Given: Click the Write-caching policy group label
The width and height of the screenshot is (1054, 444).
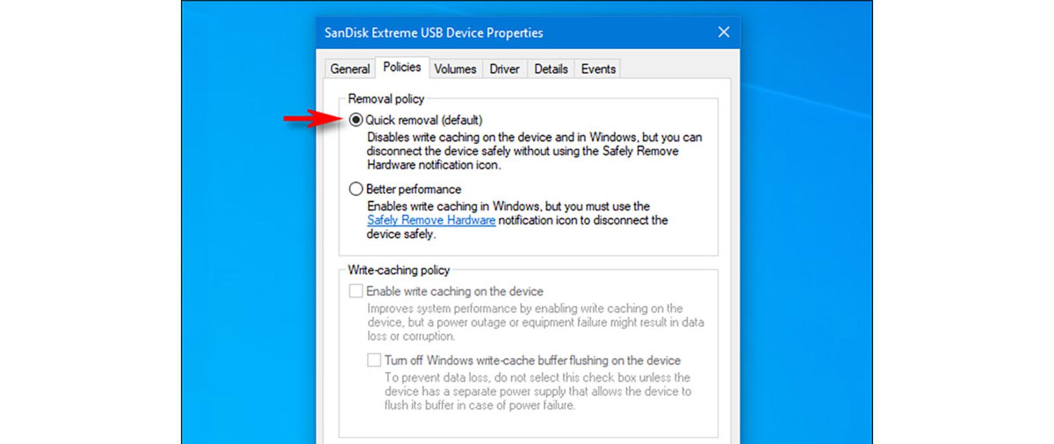Looking at the screenshot, I should coord(399,270).
